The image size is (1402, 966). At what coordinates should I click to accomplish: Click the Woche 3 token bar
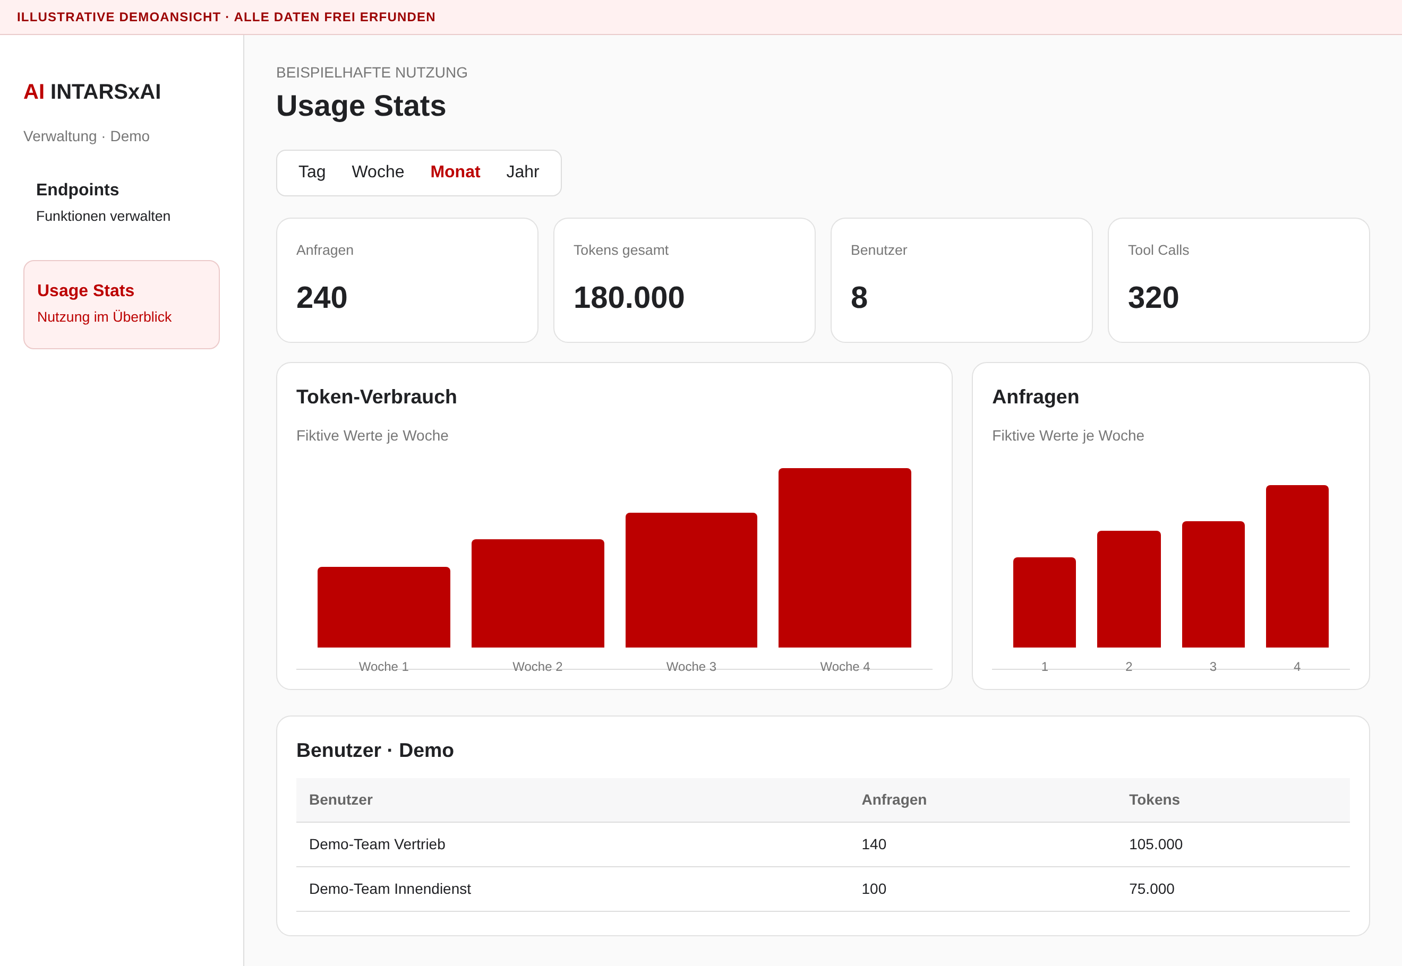[x=691, y=580]
